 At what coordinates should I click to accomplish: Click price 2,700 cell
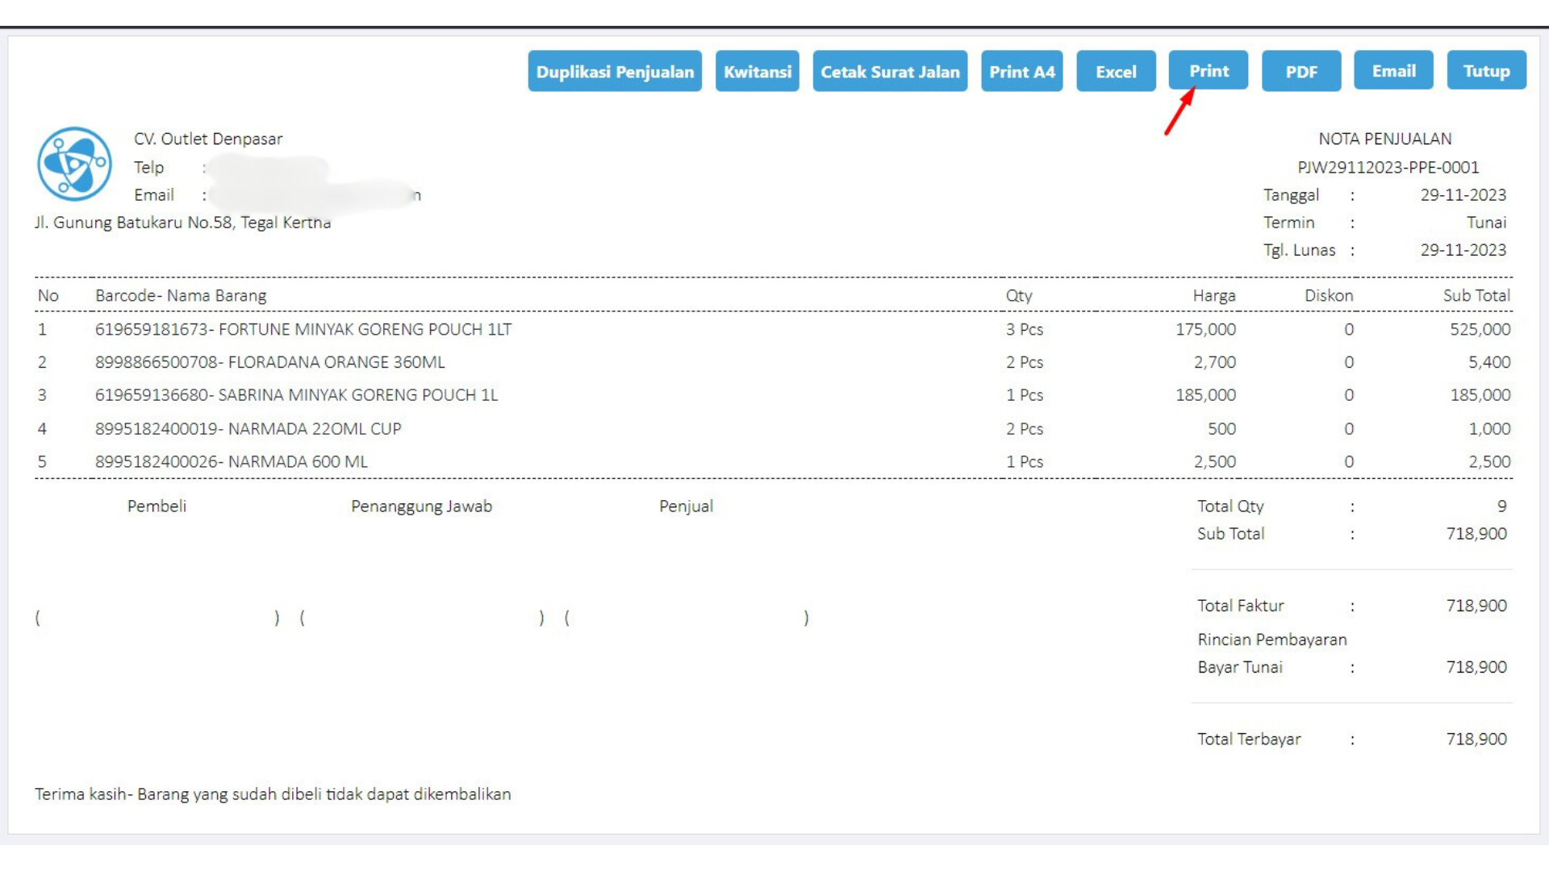coord(1215,362)
